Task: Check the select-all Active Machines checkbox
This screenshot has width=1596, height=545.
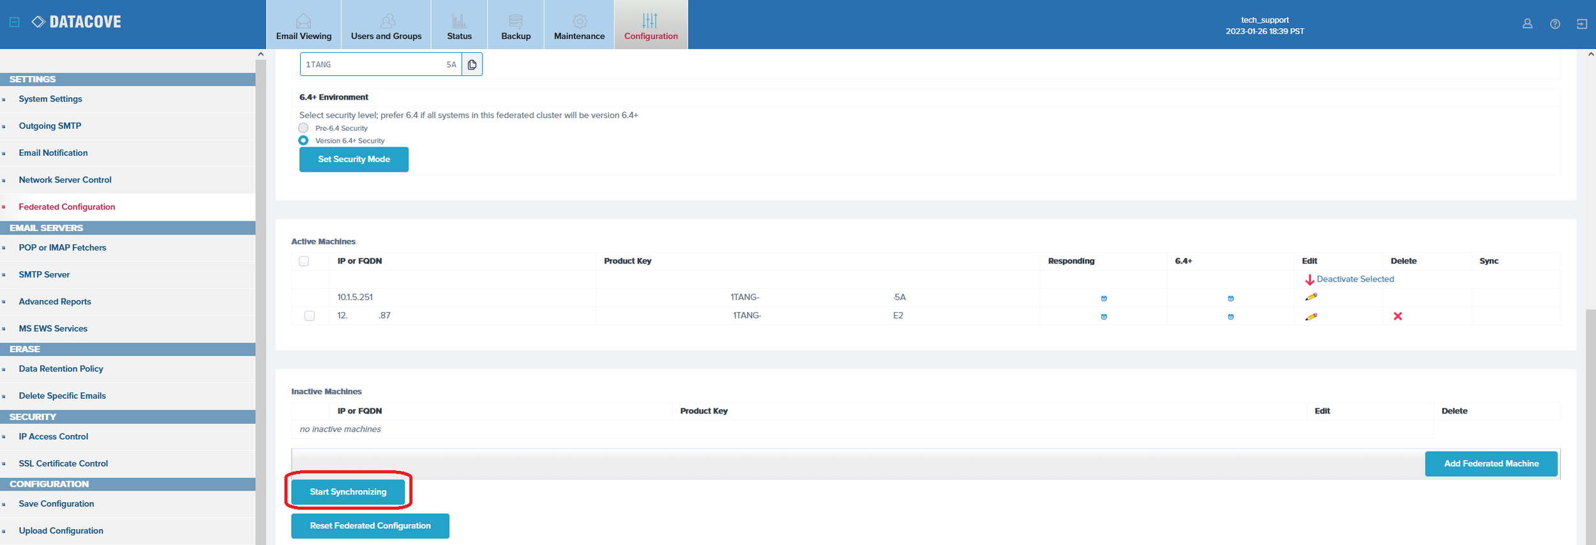Action: [304, 261]
